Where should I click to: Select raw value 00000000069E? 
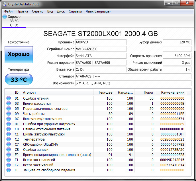pos(172,103)
